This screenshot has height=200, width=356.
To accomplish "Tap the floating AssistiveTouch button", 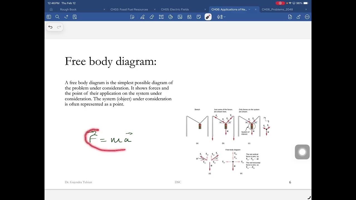I will [302, 152].
